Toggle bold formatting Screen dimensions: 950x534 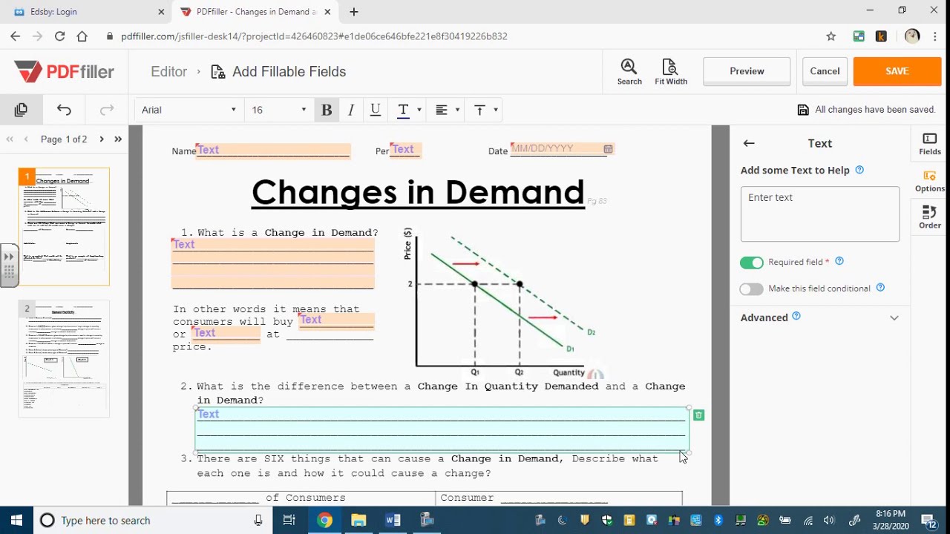(327, 110)
